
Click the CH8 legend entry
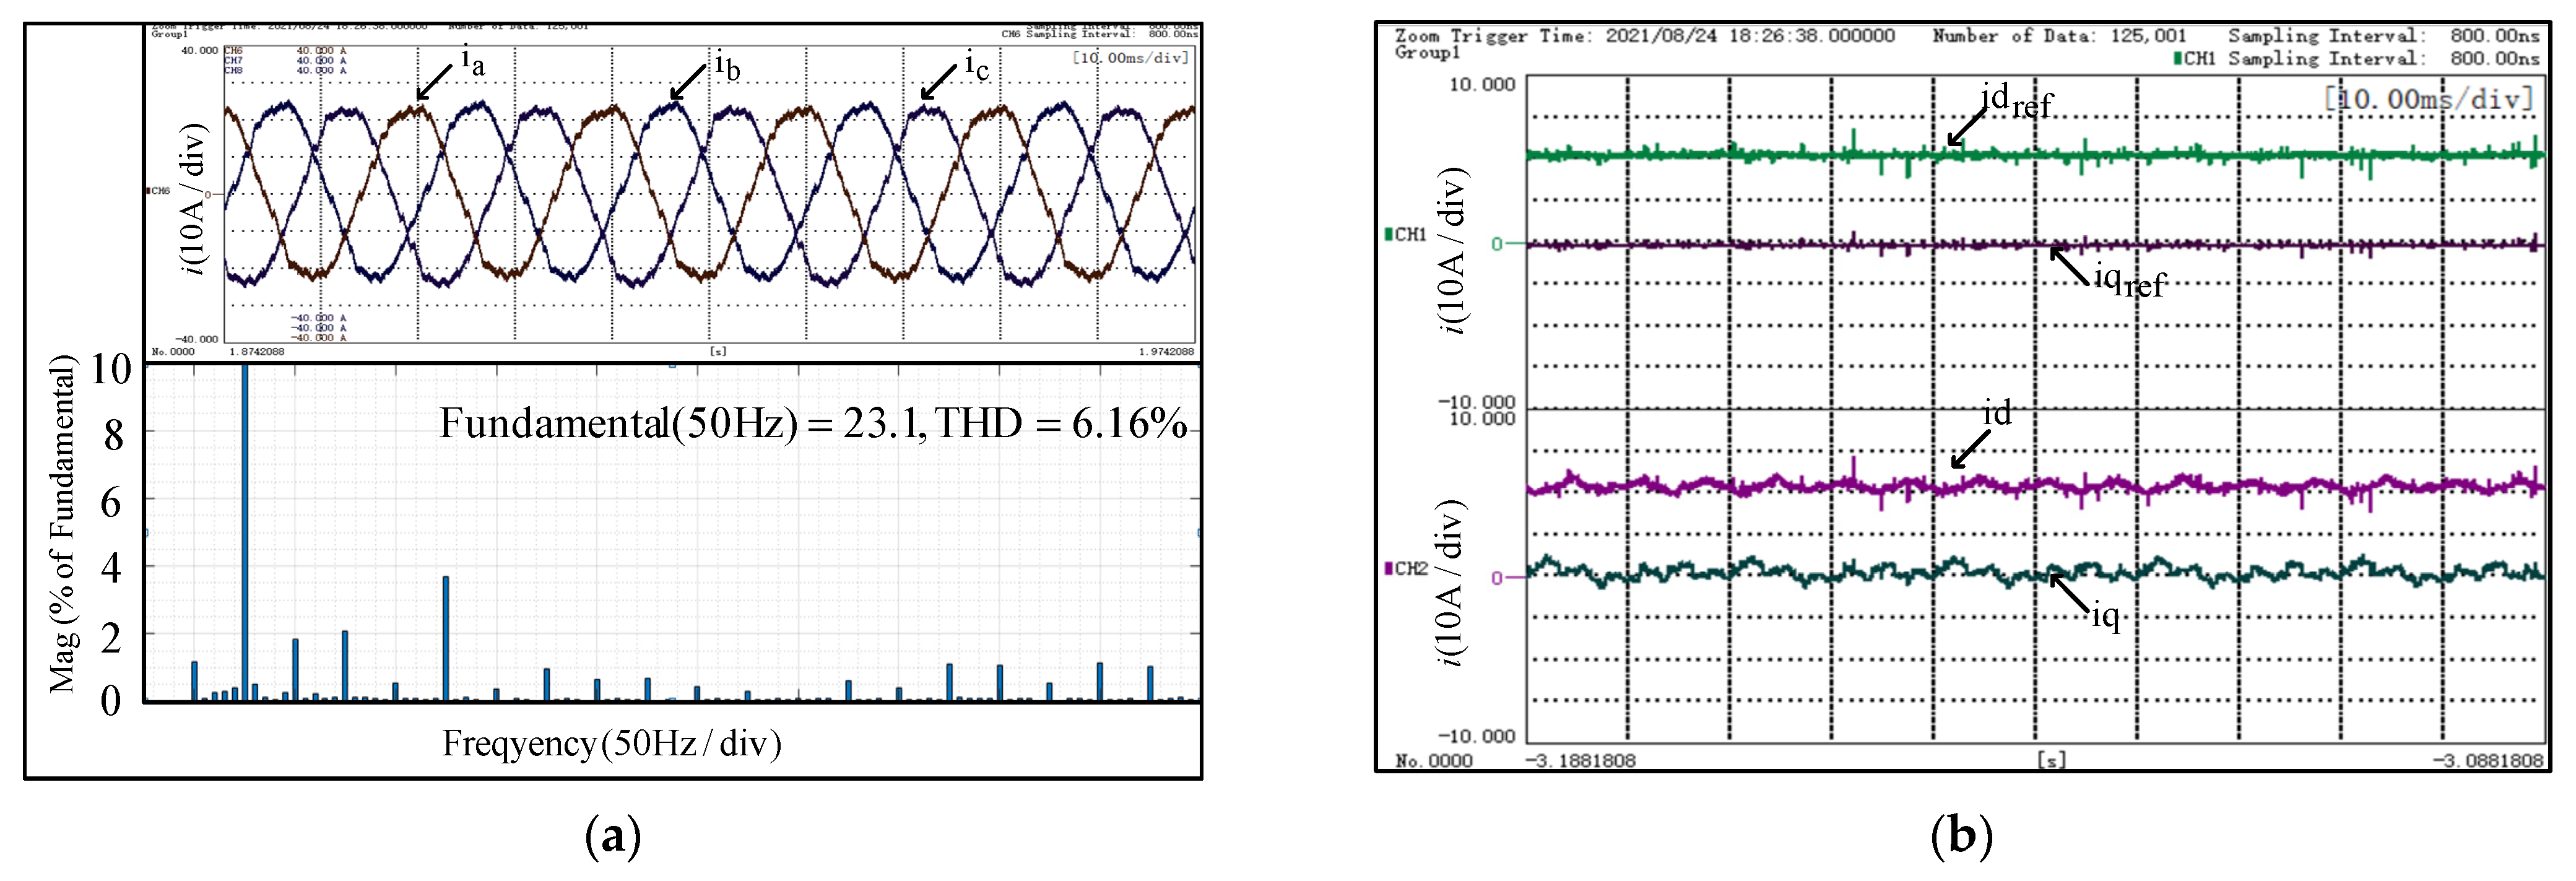pos(232,71)
